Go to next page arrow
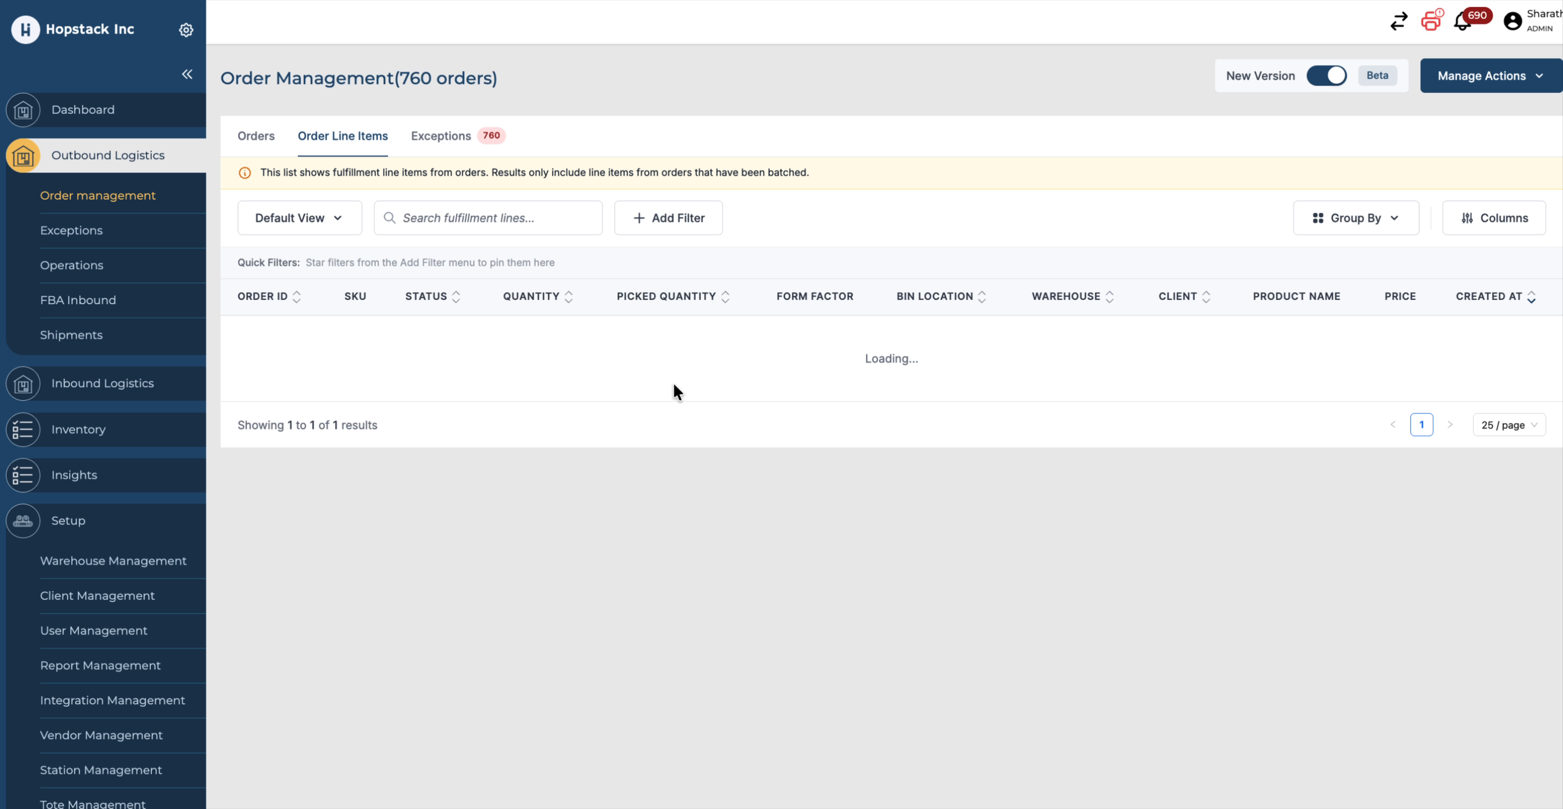 (x=1450, y=424)
